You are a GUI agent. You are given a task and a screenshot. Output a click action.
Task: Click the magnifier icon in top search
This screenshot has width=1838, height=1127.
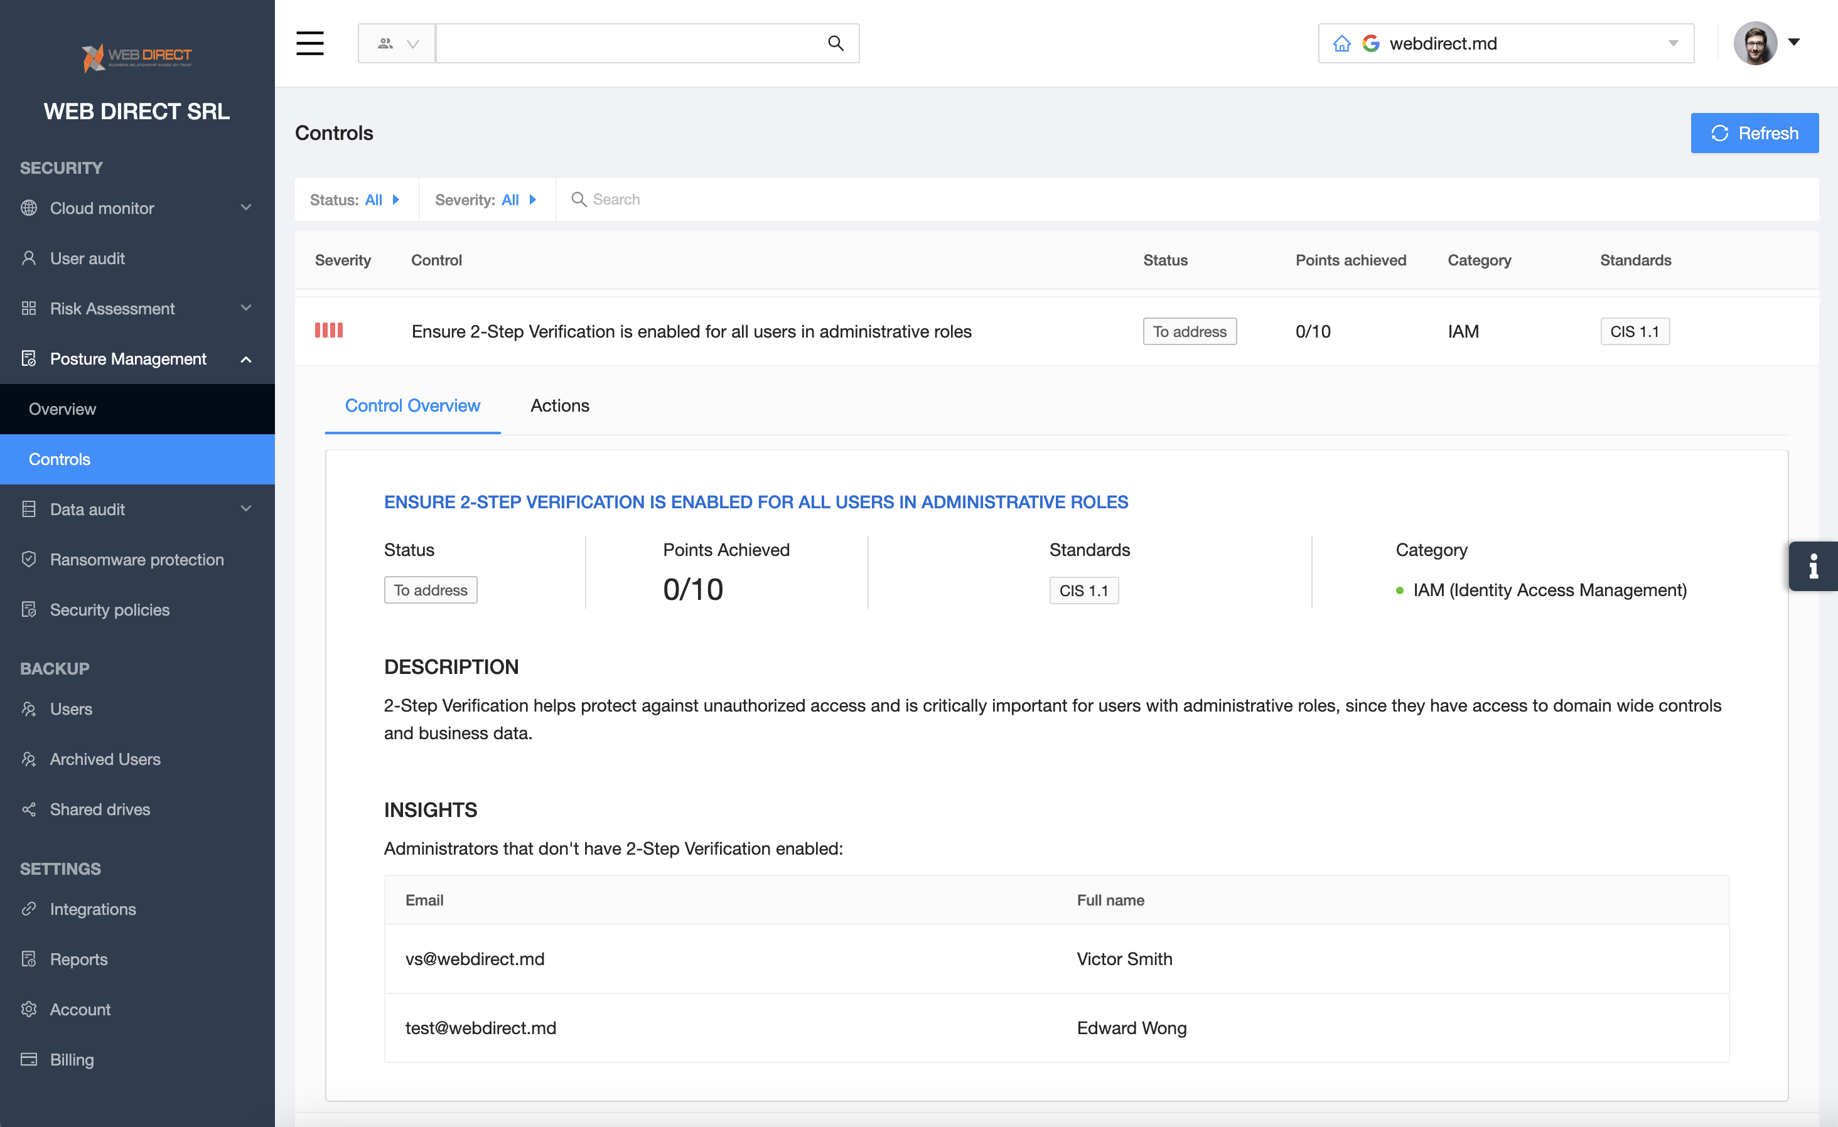click(836, 43)
